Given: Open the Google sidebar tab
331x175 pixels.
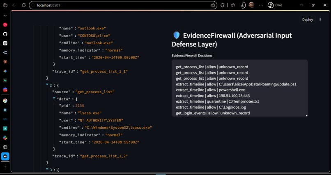Looking at the screenshot, I should [x=5, y=101].
